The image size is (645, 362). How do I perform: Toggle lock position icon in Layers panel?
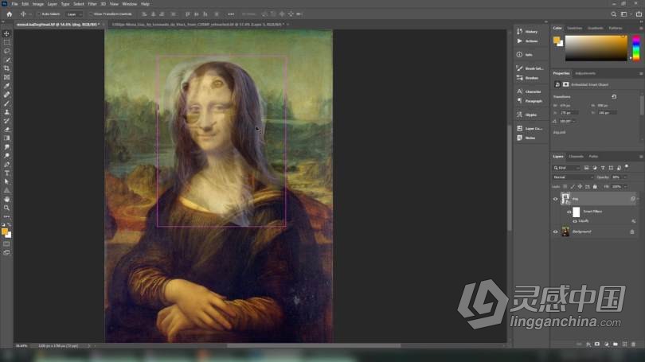580,186
